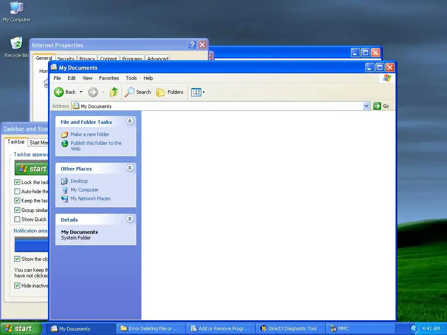Toggle Show the clock checkbox
Screen dimensions: 447x335
click(x=17, y=259)
